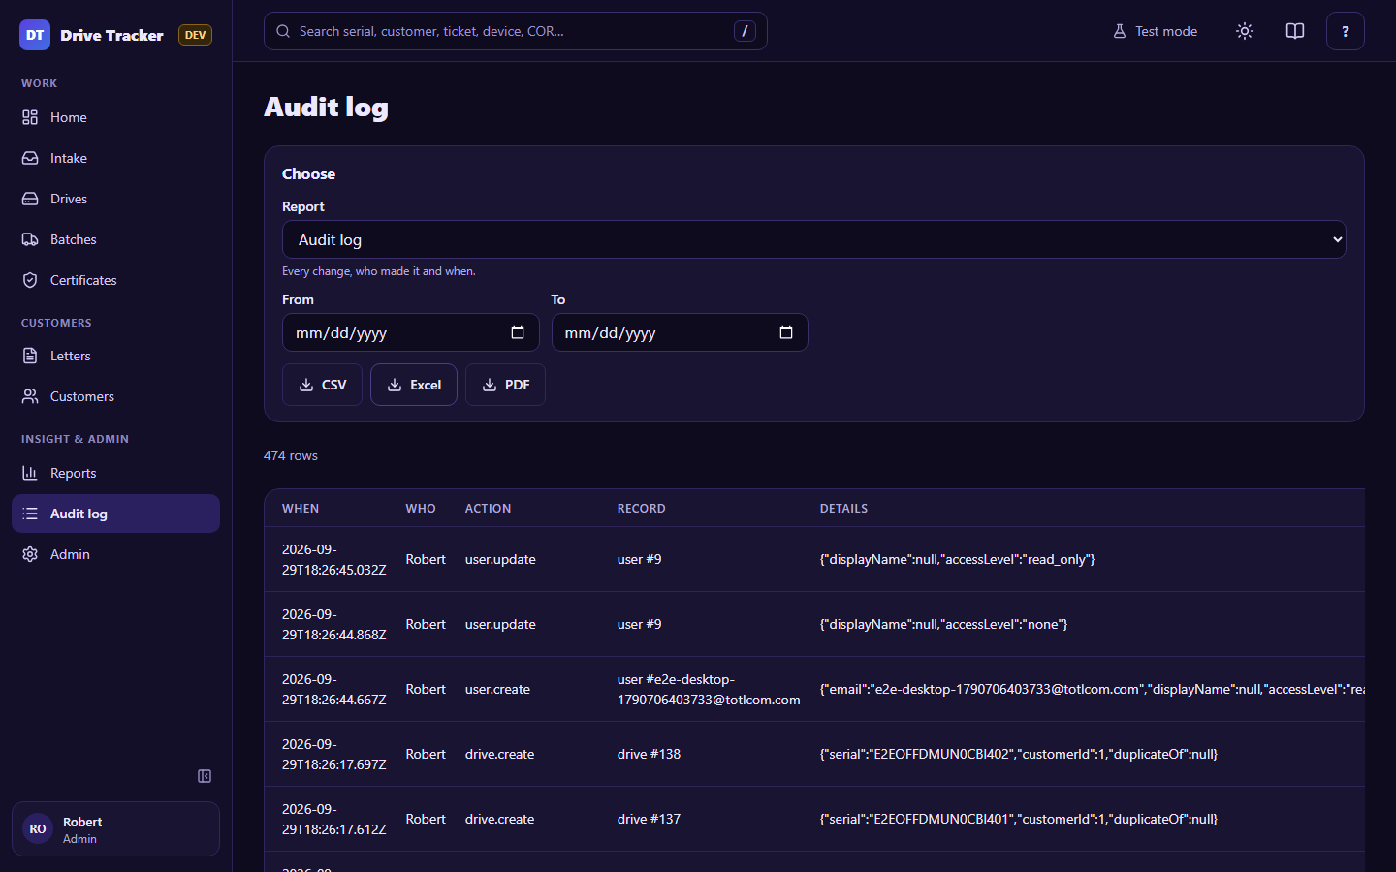This screenshot has height=872, width=1396.
Task: Export the report to Excel
Action: click(x=414, y=385)
